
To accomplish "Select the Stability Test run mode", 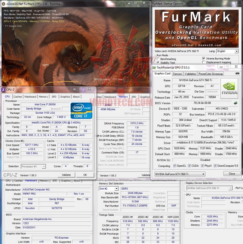I will tap(158, 62).
